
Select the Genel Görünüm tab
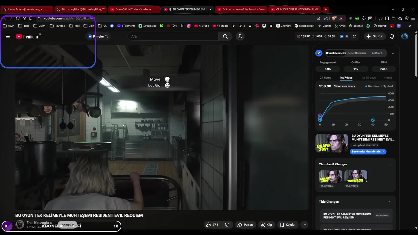click(357, 53)
